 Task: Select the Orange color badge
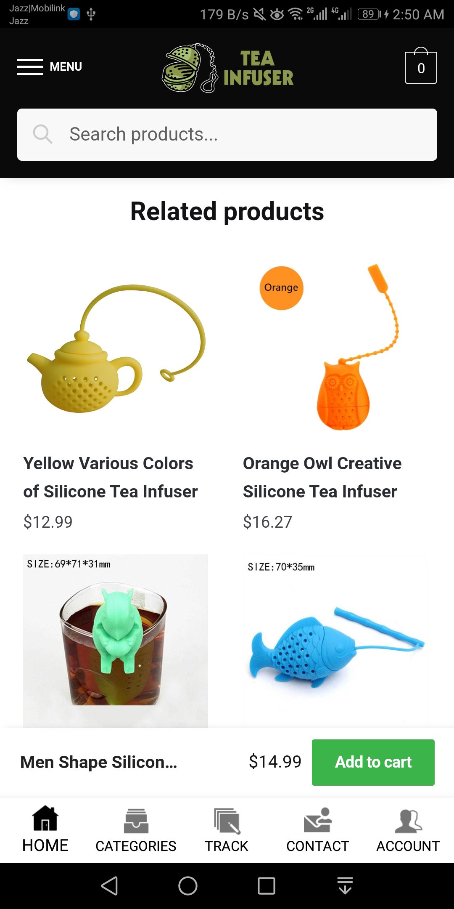(x=281, y=288)
